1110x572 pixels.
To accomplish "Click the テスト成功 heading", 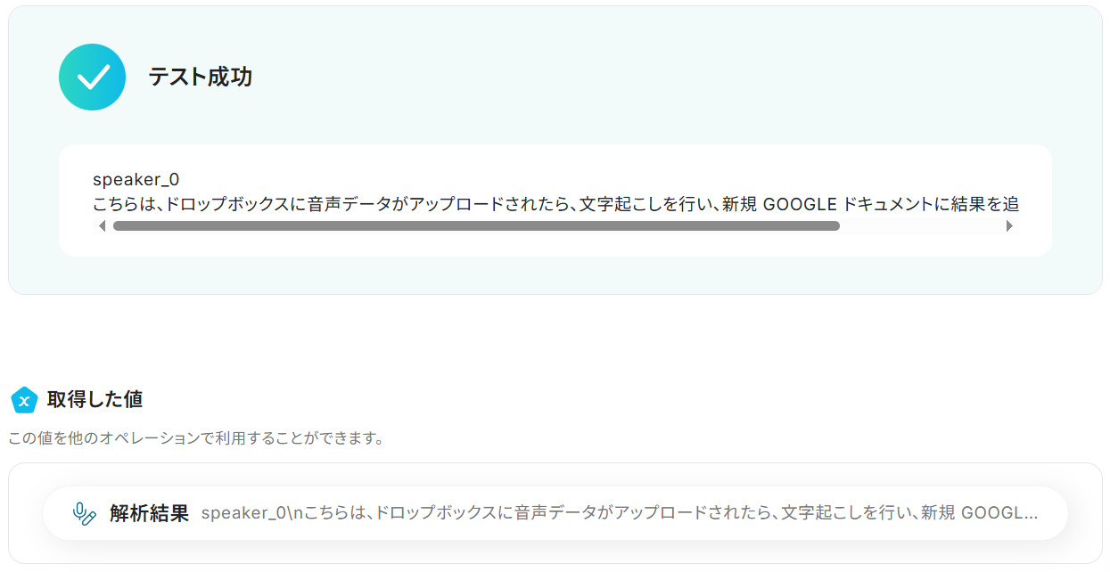I will [200, 78].
